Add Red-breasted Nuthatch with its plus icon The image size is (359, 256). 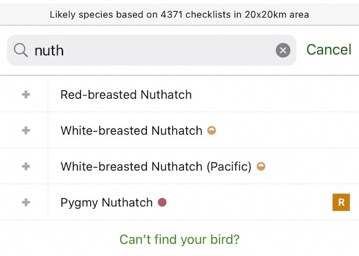point(25,94)
